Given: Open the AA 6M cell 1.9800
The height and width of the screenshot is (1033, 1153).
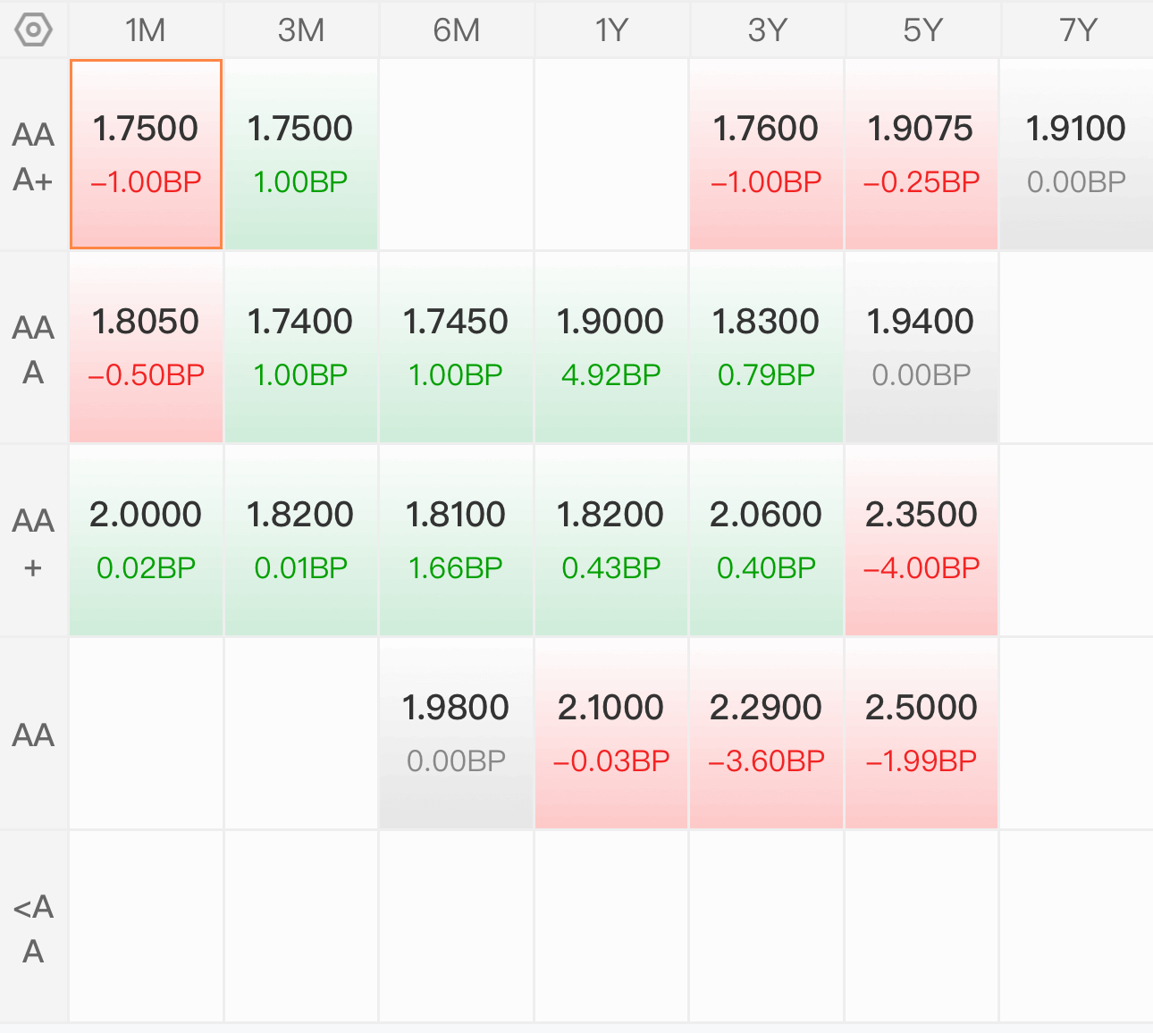Looking at the screenshot, I should [x=456, y=734].
